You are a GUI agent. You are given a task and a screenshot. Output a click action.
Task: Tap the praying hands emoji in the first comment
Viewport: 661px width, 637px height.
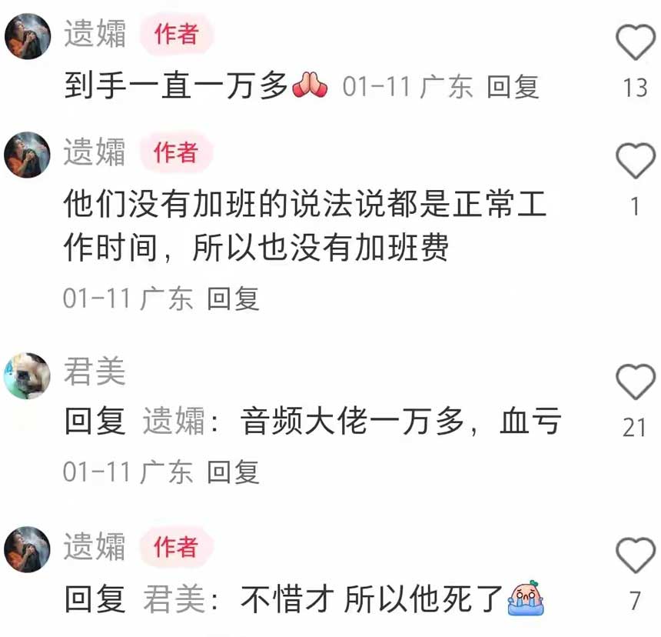coord(310,85)
